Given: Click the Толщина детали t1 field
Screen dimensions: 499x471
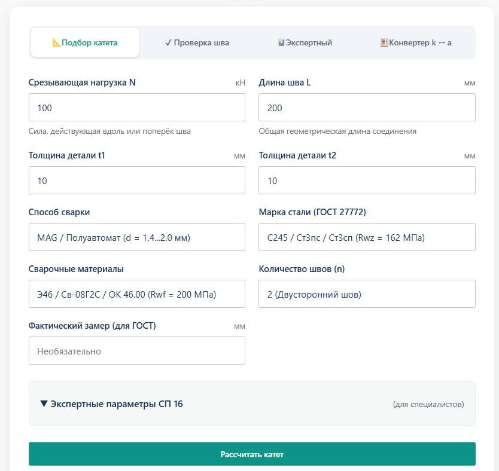Looking at the screenshot, I should coord(137,180).
